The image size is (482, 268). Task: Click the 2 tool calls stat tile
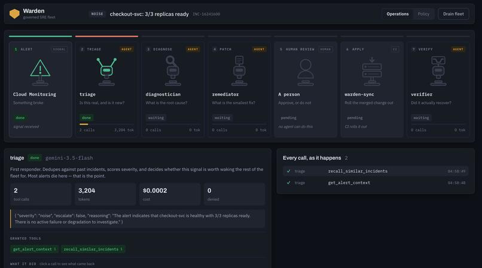[41, 194]
